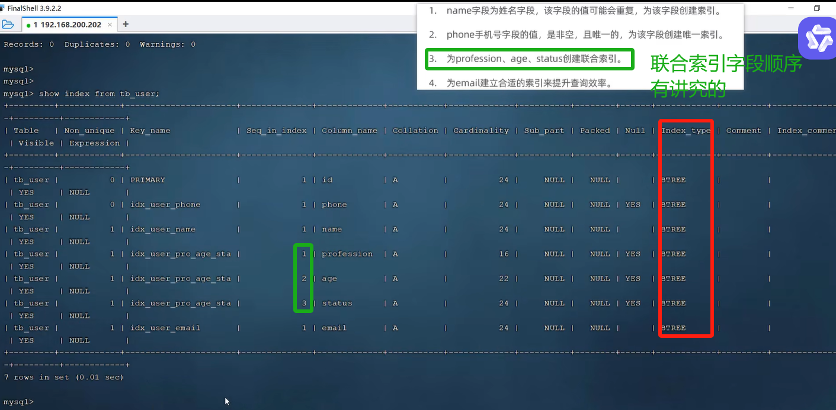Click the 'email' column name value
Viewport: 836px width, 410px height.
pyautogui.click(x=334, y=328)
